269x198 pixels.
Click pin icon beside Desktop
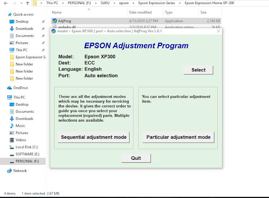pyautogui.click(x=43, y=21)
